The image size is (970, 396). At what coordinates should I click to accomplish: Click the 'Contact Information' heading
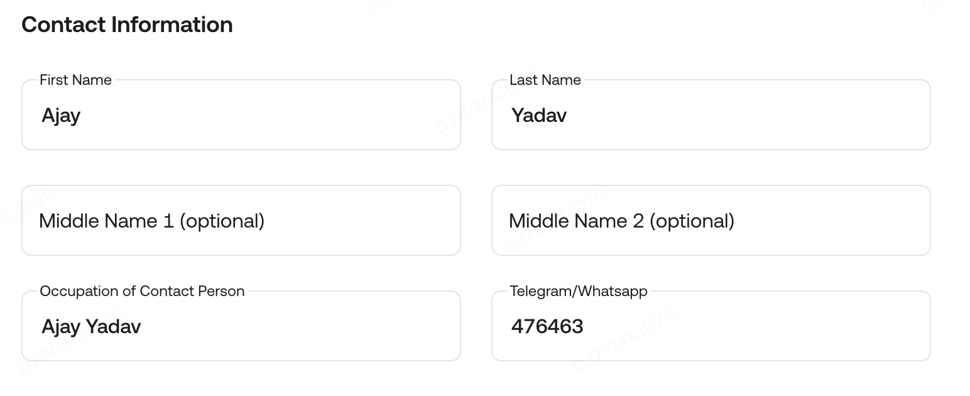(127, 25)
